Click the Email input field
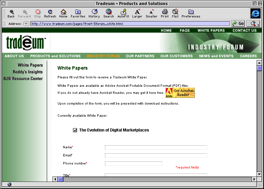The height and width of the screenshot is (189, 264). click(x=156, y=155)
